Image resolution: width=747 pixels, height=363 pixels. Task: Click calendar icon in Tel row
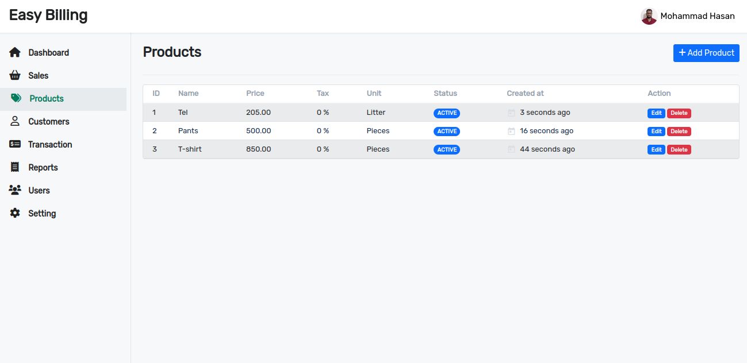tap(511, 113)
